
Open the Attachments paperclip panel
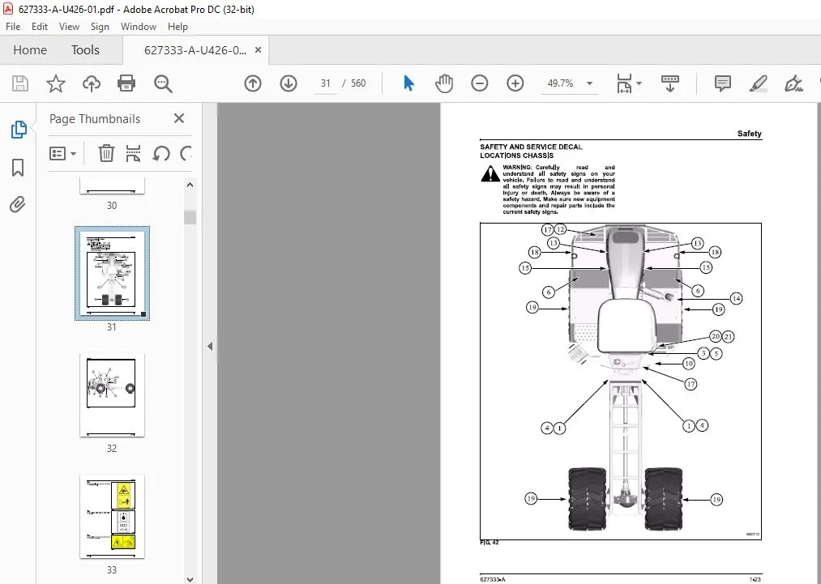pyautogui.click(x=18, y=205)
